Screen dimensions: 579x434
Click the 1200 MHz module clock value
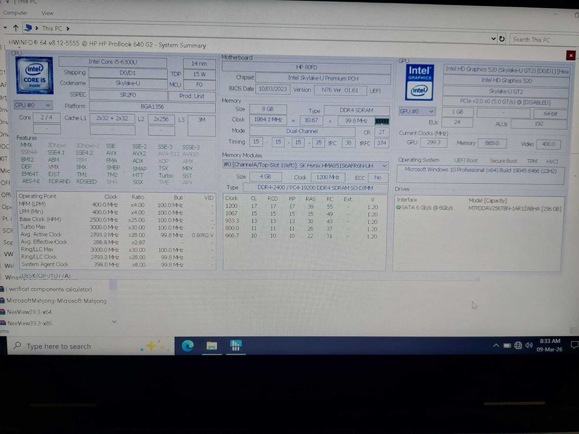328,177
